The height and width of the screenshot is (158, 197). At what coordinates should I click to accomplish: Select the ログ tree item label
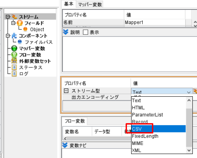click(x=24, y=74)
